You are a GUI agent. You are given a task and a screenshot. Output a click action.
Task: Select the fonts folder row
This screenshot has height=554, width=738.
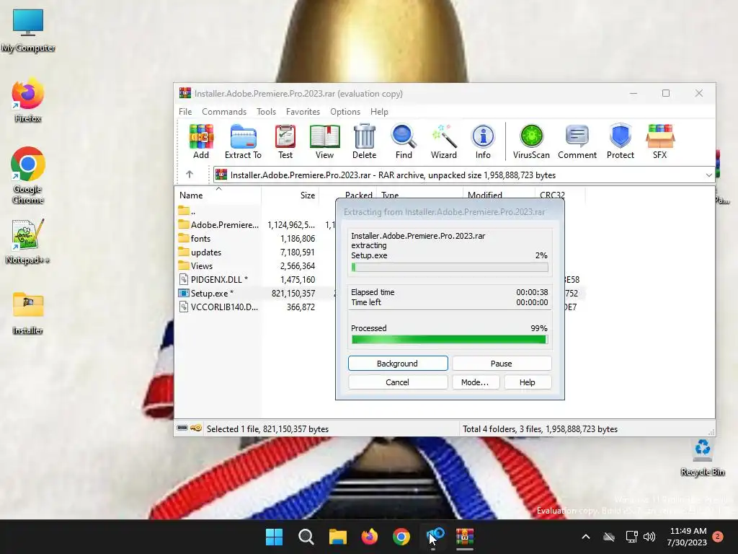tap(254, 238)
